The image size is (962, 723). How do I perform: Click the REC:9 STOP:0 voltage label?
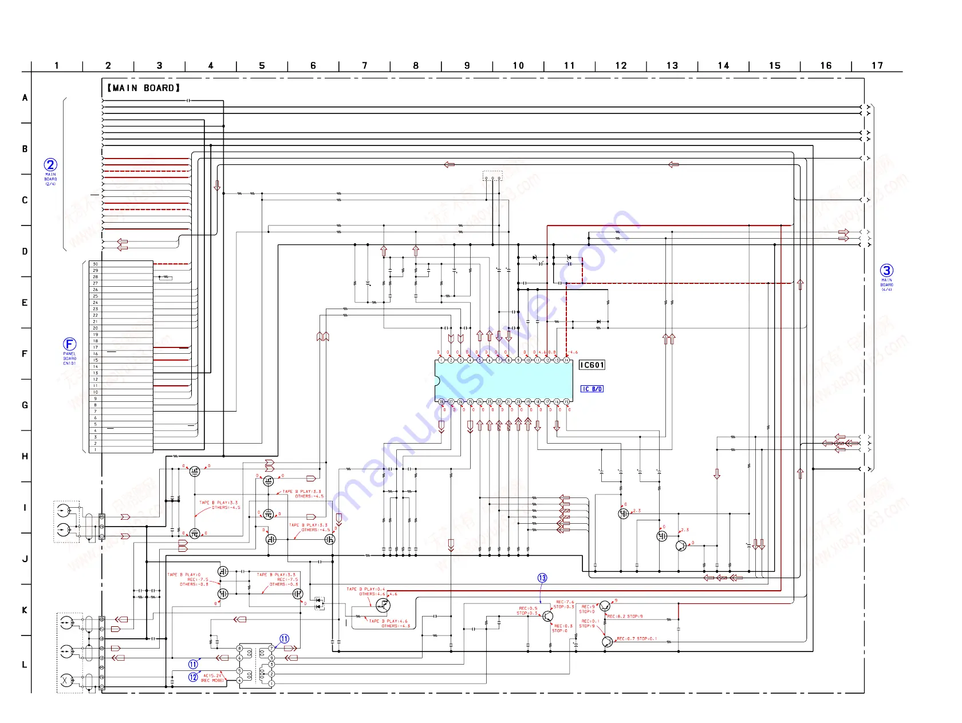point(588,609)
